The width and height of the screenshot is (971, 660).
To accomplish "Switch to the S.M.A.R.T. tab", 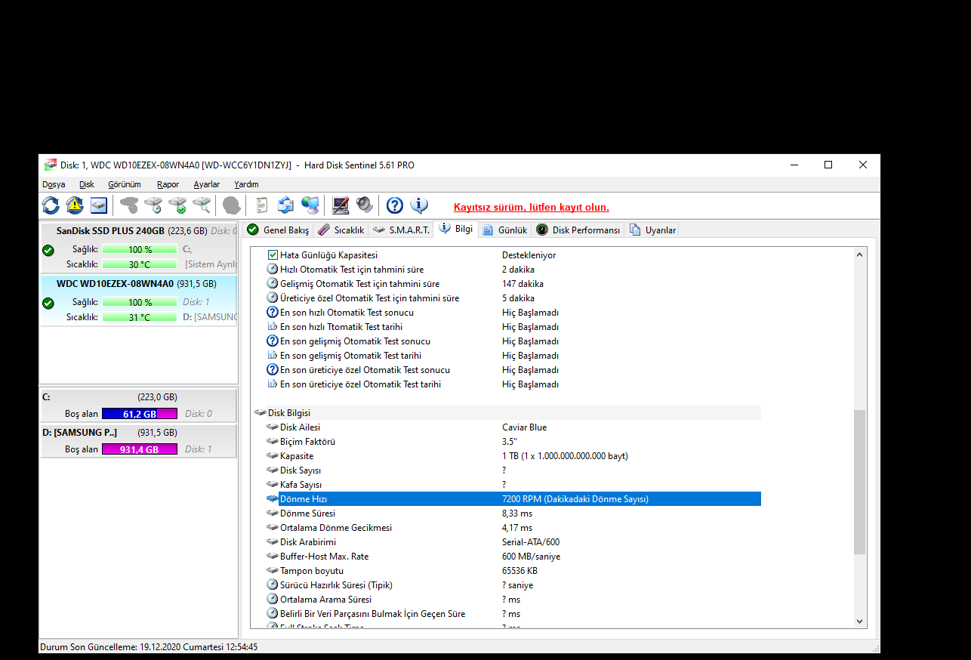I will click(401, 230).
